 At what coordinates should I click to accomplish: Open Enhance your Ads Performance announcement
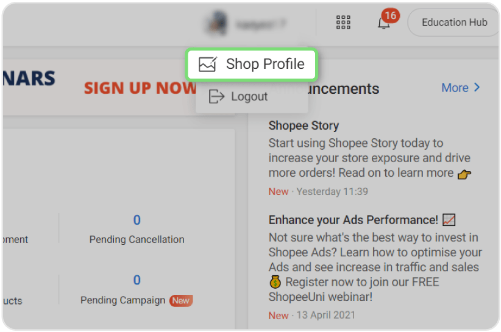pyautogui.click(x=353, y=219)
